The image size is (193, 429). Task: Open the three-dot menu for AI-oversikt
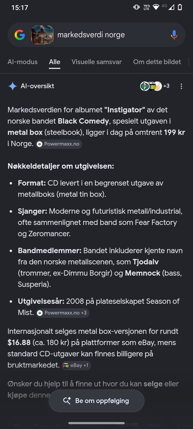tap(181, 86)
